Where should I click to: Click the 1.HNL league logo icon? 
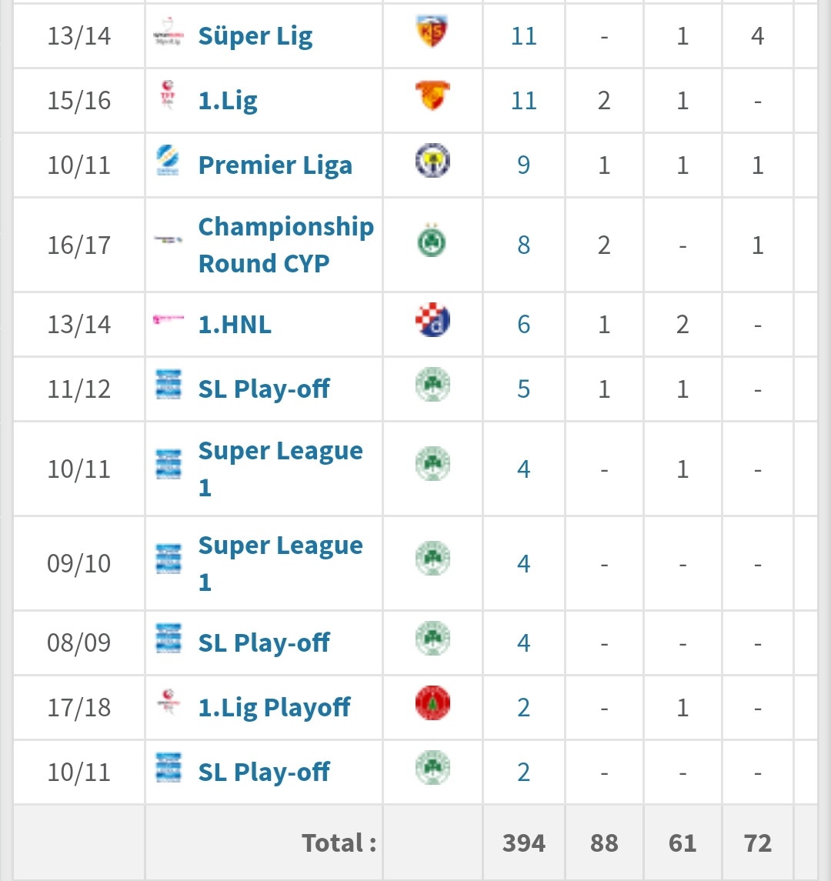[x=168, y=320]
